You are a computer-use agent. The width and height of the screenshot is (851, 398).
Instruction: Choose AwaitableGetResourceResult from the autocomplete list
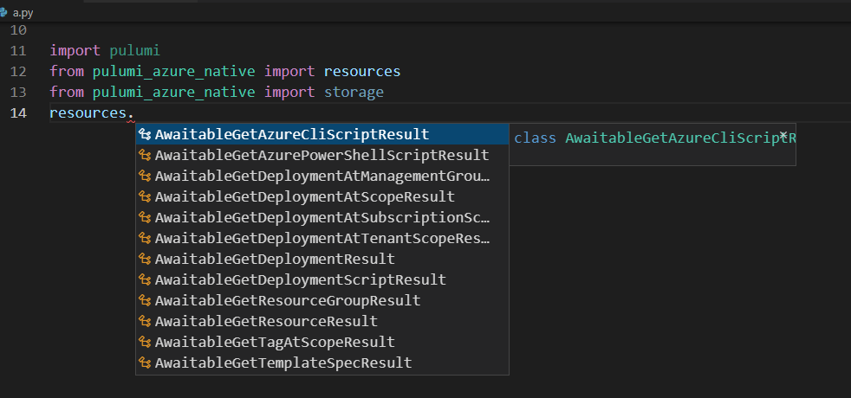pos(266,322)
